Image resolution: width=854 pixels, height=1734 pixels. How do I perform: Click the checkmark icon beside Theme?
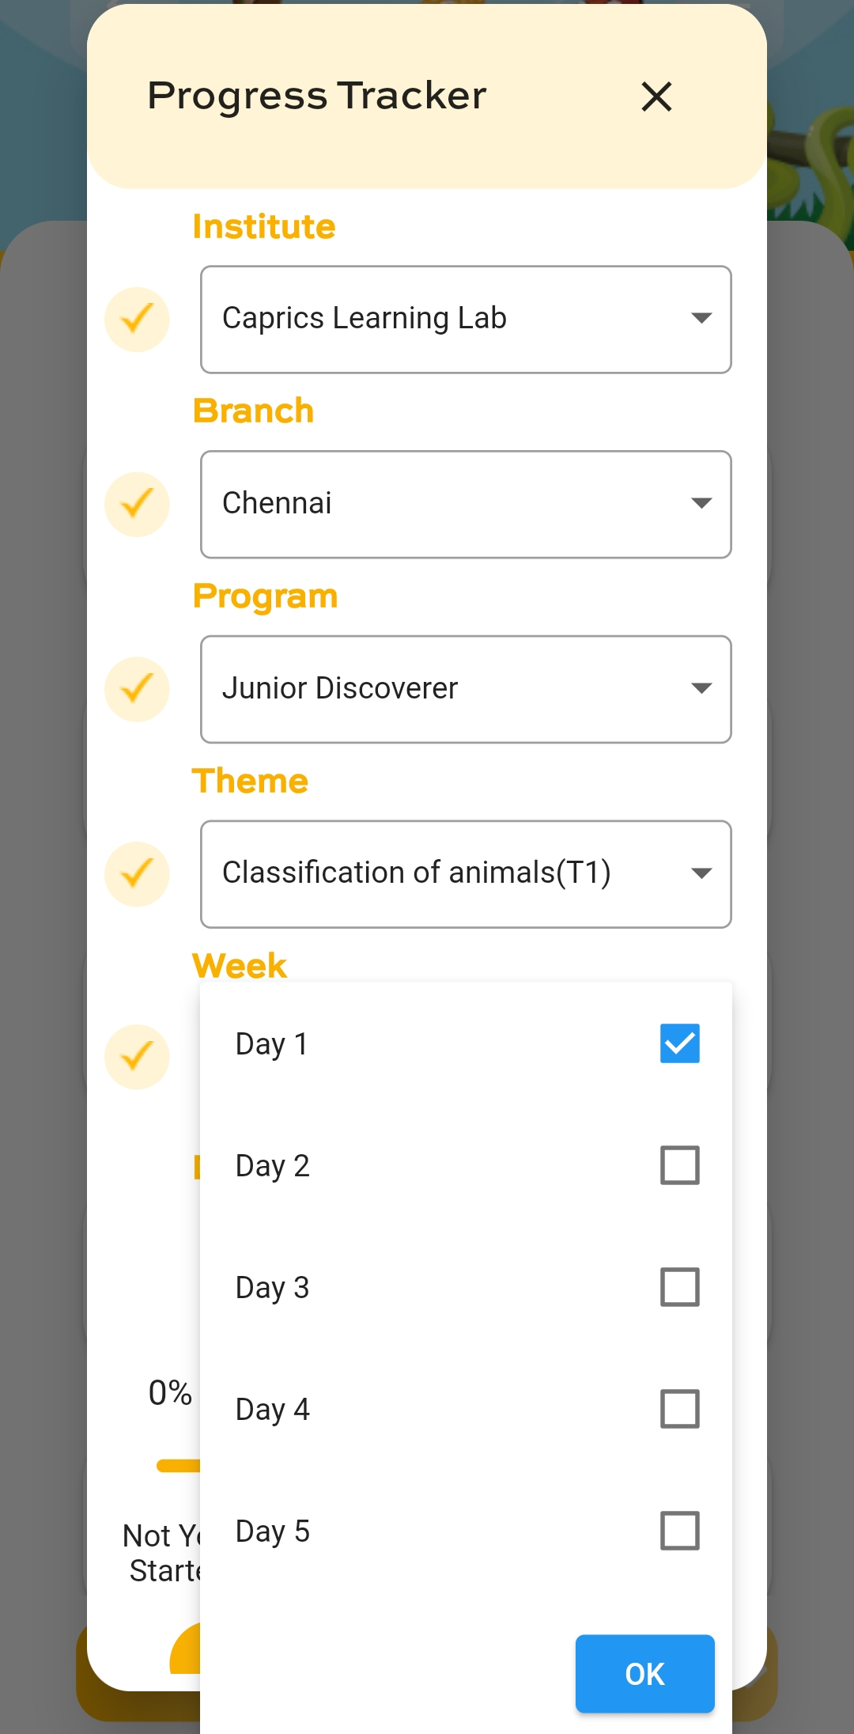pyautogui.click(x=137, y=874)
